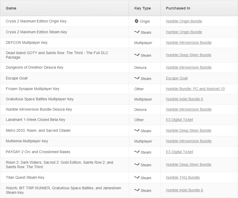Open Humble Deep Silver Bundle link for Metro 2033
Screen dimensions: 238x198
click(x=188, y=130)
